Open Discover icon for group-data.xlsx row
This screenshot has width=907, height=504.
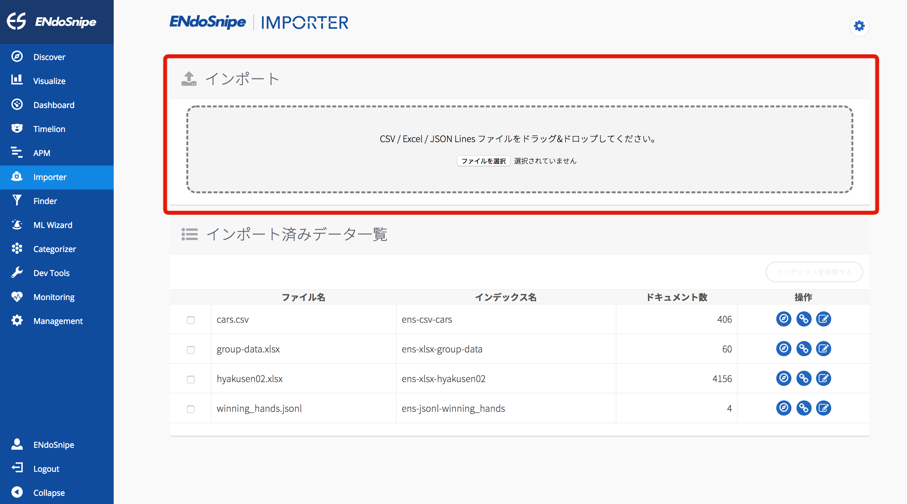pyautogui.click(x=784, y=348)
